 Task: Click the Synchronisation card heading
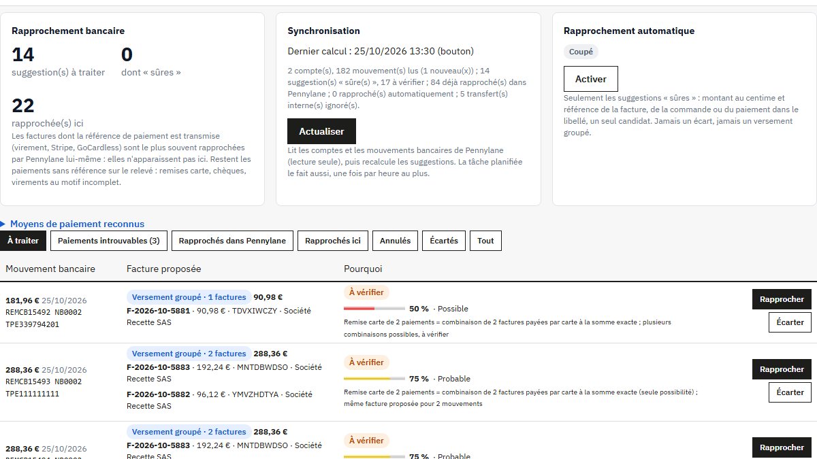coord(323,31)
